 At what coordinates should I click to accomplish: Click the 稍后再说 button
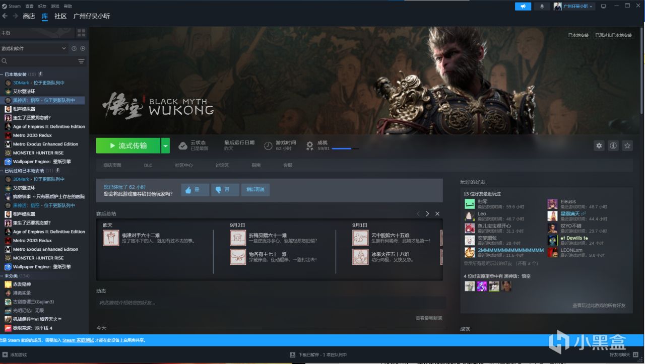pyautogui.click(x=255, y=190)
